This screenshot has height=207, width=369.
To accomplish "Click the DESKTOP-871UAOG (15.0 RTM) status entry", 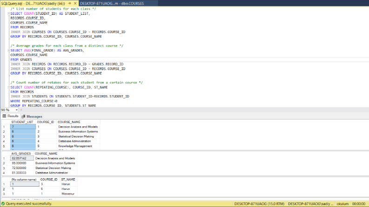I will [x=259, y=204].
